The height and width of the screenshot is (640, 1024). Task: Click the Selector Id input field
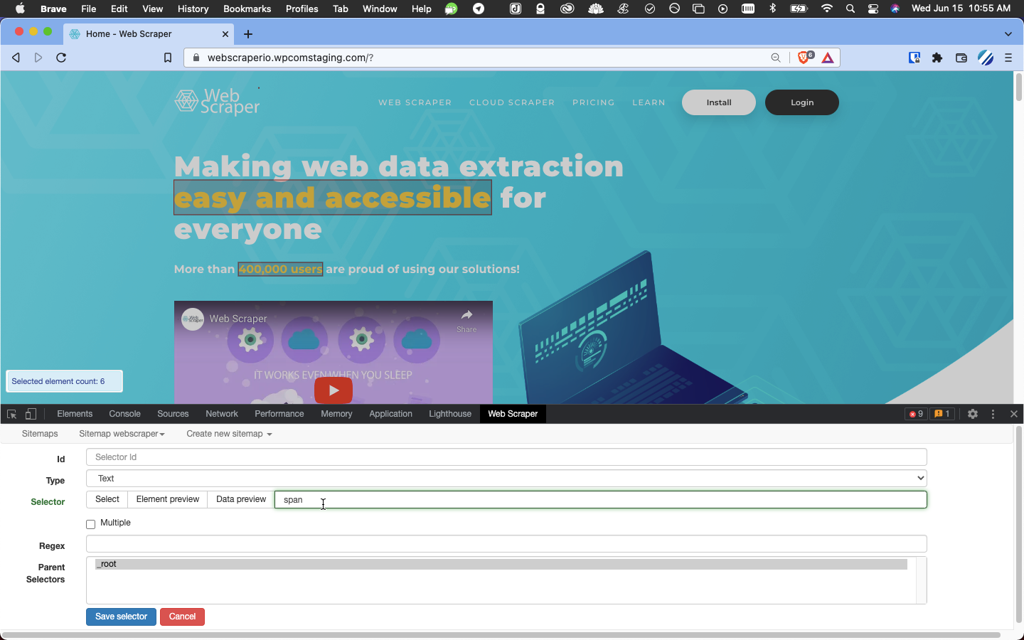pyautogui.click(x=506, y=457)
